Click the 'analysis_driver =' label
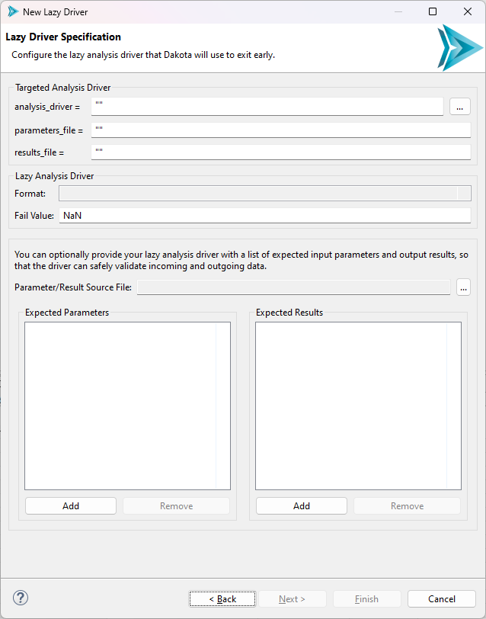The image size is (486, 619). pos(47,107)
